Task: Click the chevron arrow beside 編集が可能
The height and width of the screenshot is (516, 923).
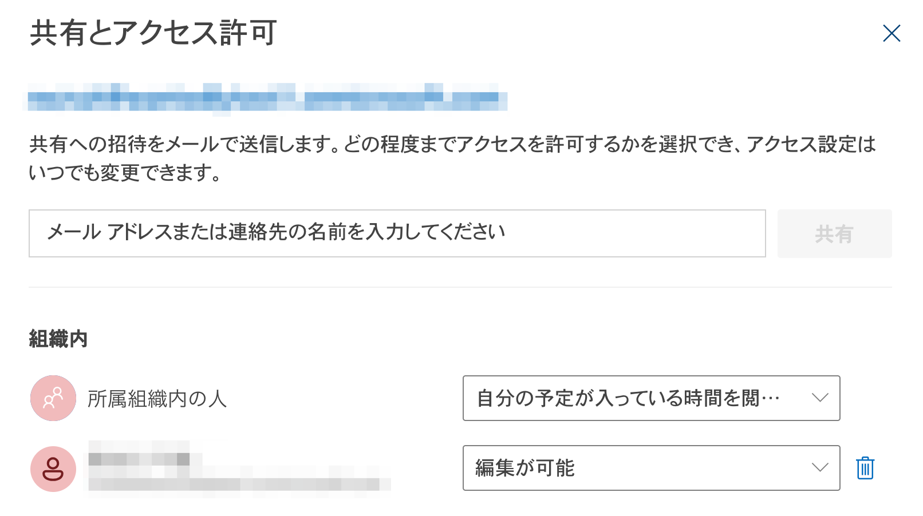Action: (x=820, y=468)
